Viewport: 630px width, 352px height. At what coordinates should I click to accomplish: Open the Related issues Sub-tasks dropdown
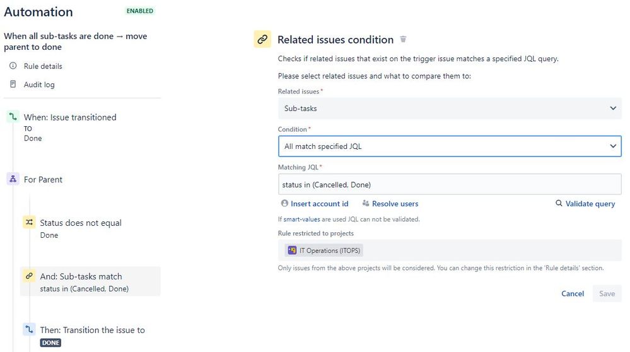coord(450,108)
